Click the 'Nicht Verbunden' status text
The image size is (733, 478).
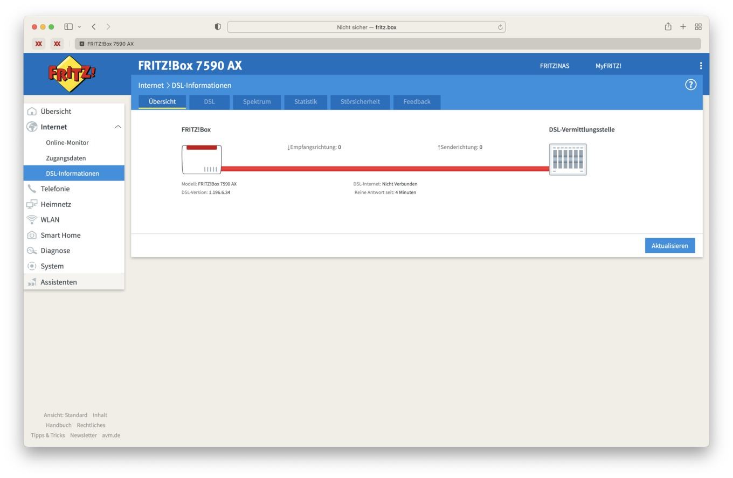tap(399, 184)
